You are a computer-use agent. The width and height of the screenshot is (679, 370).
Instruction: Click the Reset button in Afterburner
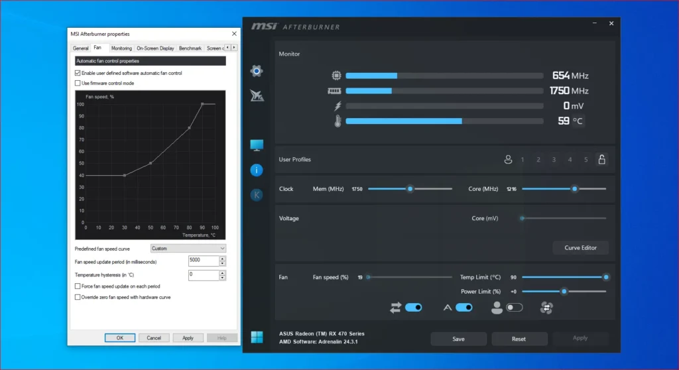pyautogui.click(x=519, y=339)
